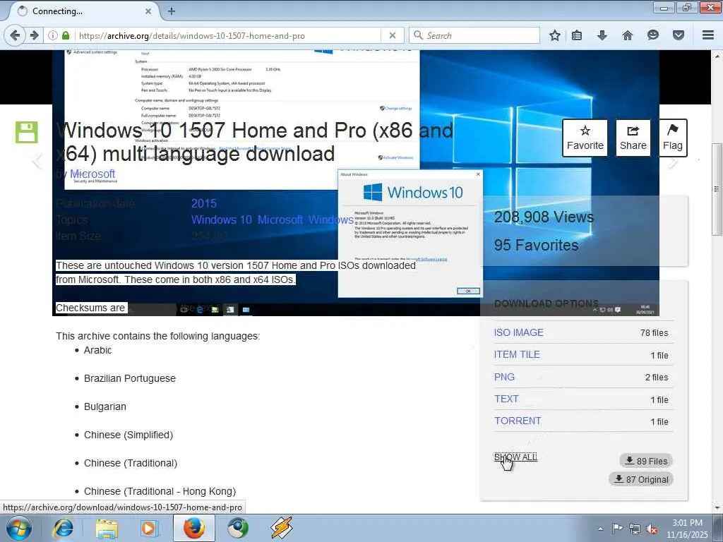Open Windows Explorer folder on taskbar
Viewport: 723px width, 542px height.
coord(107,528)
